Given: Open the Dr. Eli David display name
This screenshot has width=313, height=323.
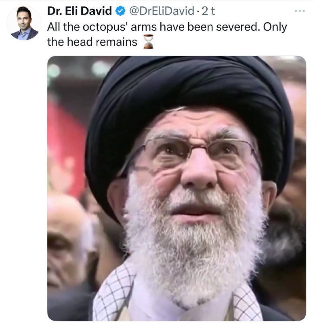Looking at the screenshot, I should (x=80, y=11).
